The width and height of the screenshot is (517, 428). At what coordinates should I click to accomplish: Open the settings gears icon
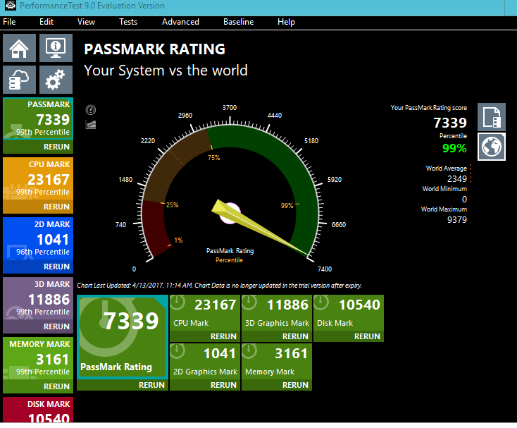(56, 80)
